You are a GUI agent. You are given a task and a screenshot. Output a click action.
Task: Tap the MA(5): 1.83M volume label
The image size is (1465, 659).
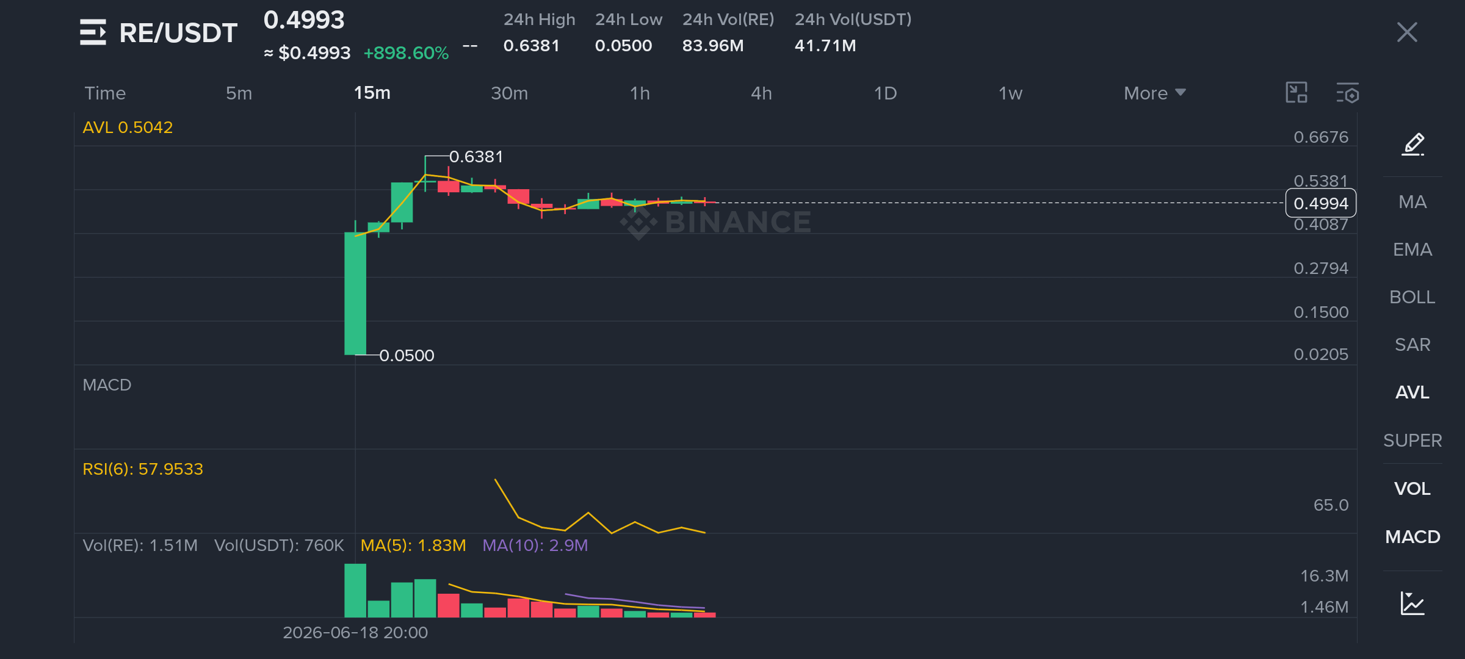pyautogui.click(x=413, y=546)
